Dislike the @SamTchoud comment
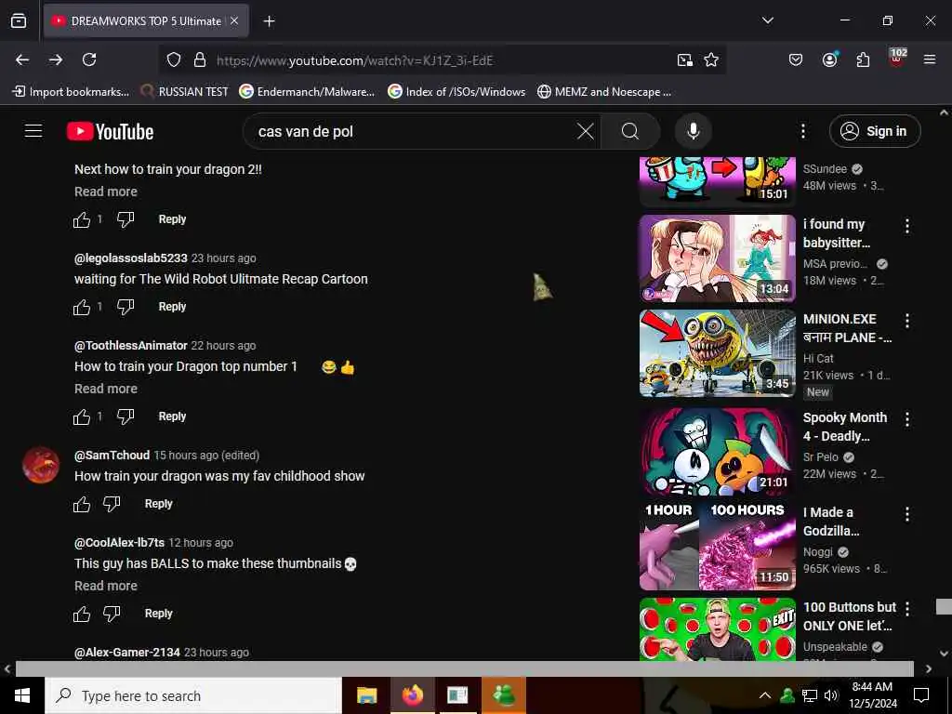Viewport: 952px width, 714px height. point(112,504)
